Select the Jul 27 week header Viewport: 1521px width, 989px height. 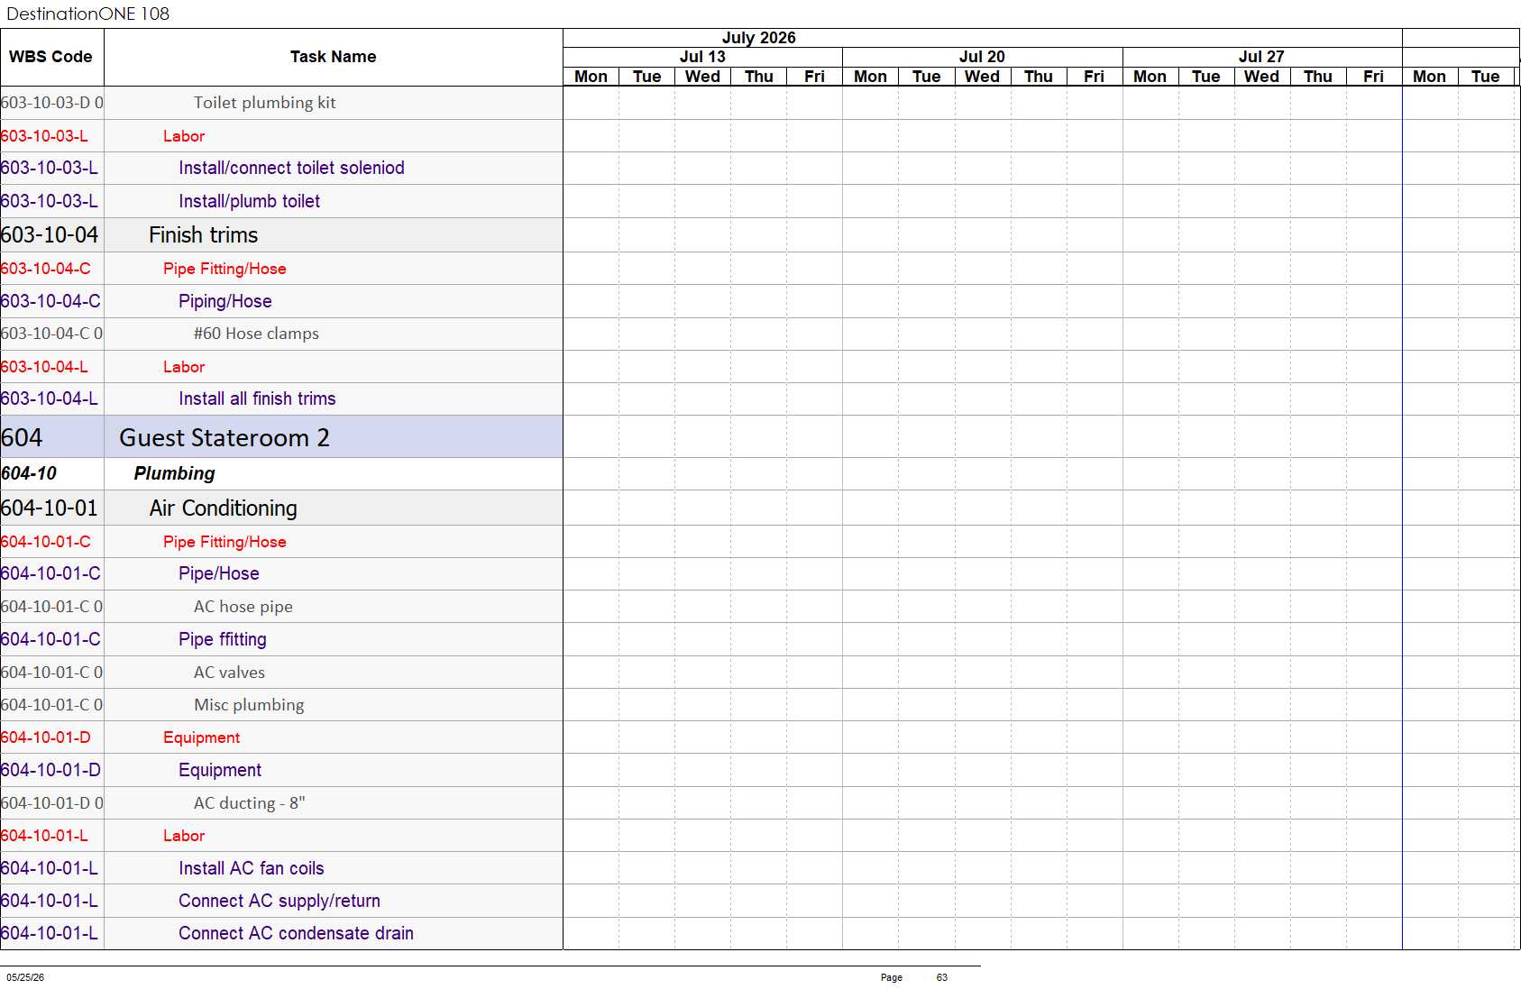[x=1261, y=57]
